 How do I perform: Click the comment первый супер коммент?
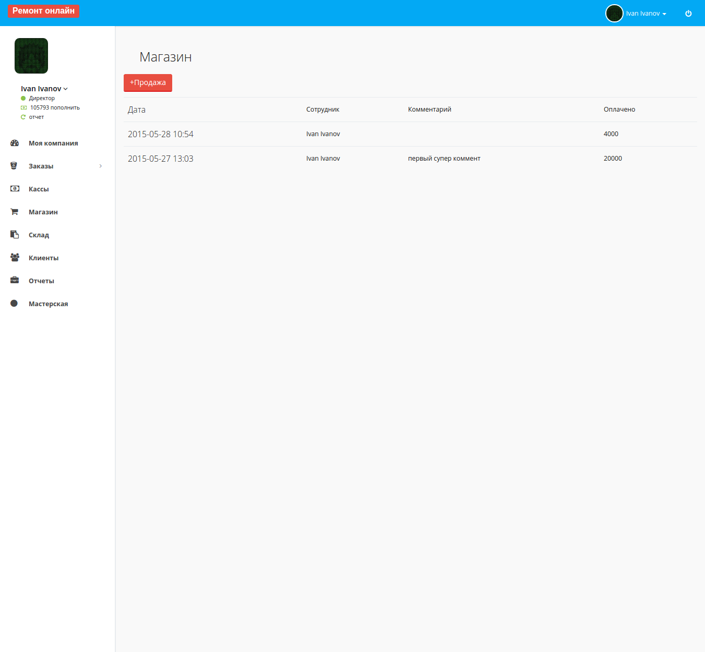444,159
